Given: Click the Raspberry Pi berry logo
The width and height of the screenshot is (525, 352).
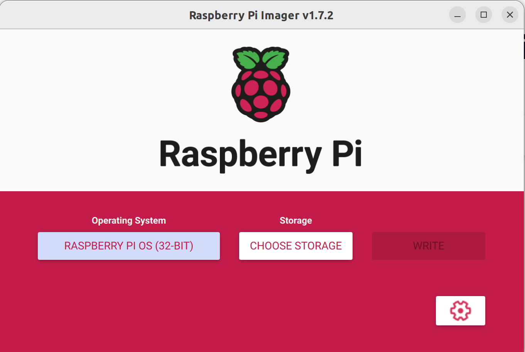Looking at the screenshot, I should click(x=261, y=84).
